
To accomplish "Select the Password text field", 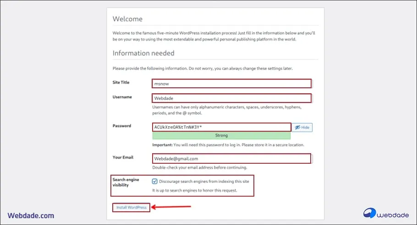I will click(x=221, y=127).
